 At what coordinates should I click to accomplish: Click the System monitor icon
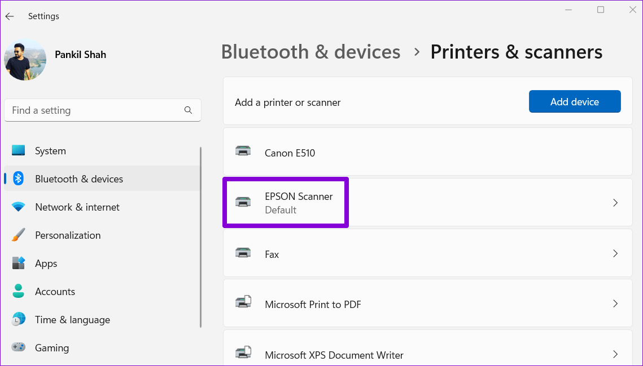coord(19,150)
